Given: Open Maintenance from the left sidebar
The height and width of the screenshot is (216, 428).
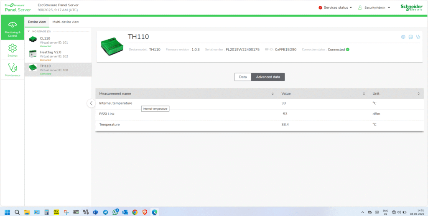Looking at the screenshot, I should click(13, 70).
